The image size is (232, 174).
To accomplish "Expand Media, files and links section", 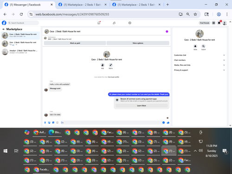I will point(200,65).
